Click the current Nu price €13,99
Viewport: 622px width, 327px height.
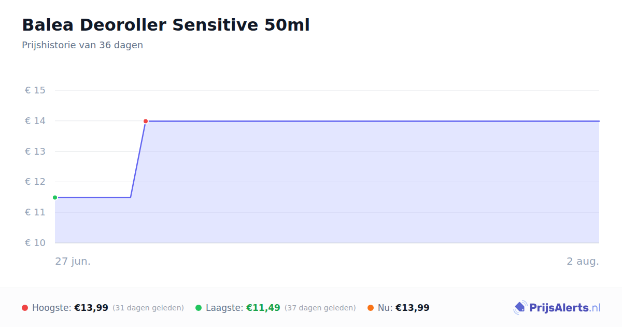click(x=413, y=308)
